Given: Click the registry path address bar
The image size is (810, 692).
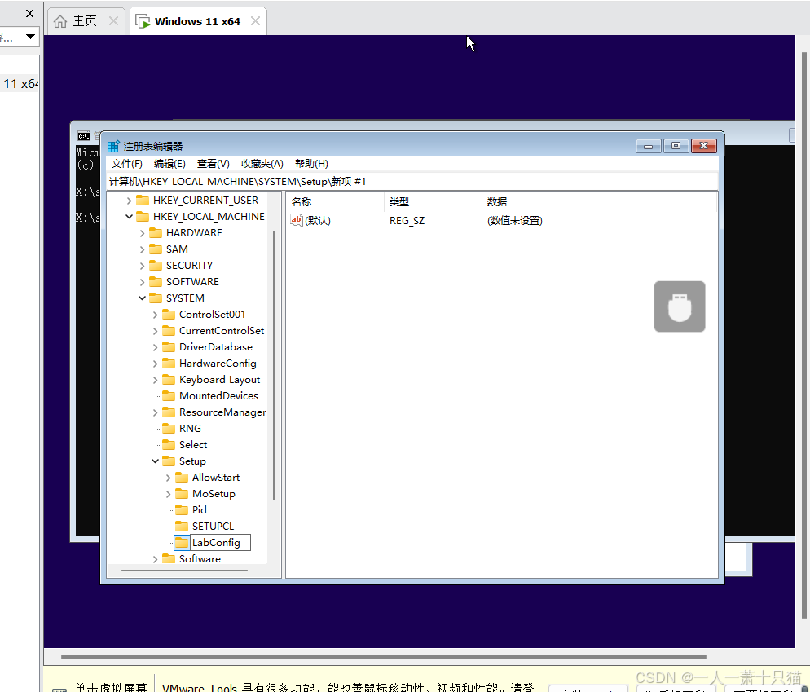Looking at the screenshot, I should tap(412, 182).
